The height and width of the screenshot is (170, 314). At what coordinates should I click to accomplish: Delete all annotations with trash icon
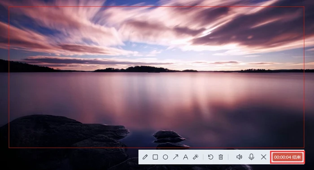click(221, 157)
